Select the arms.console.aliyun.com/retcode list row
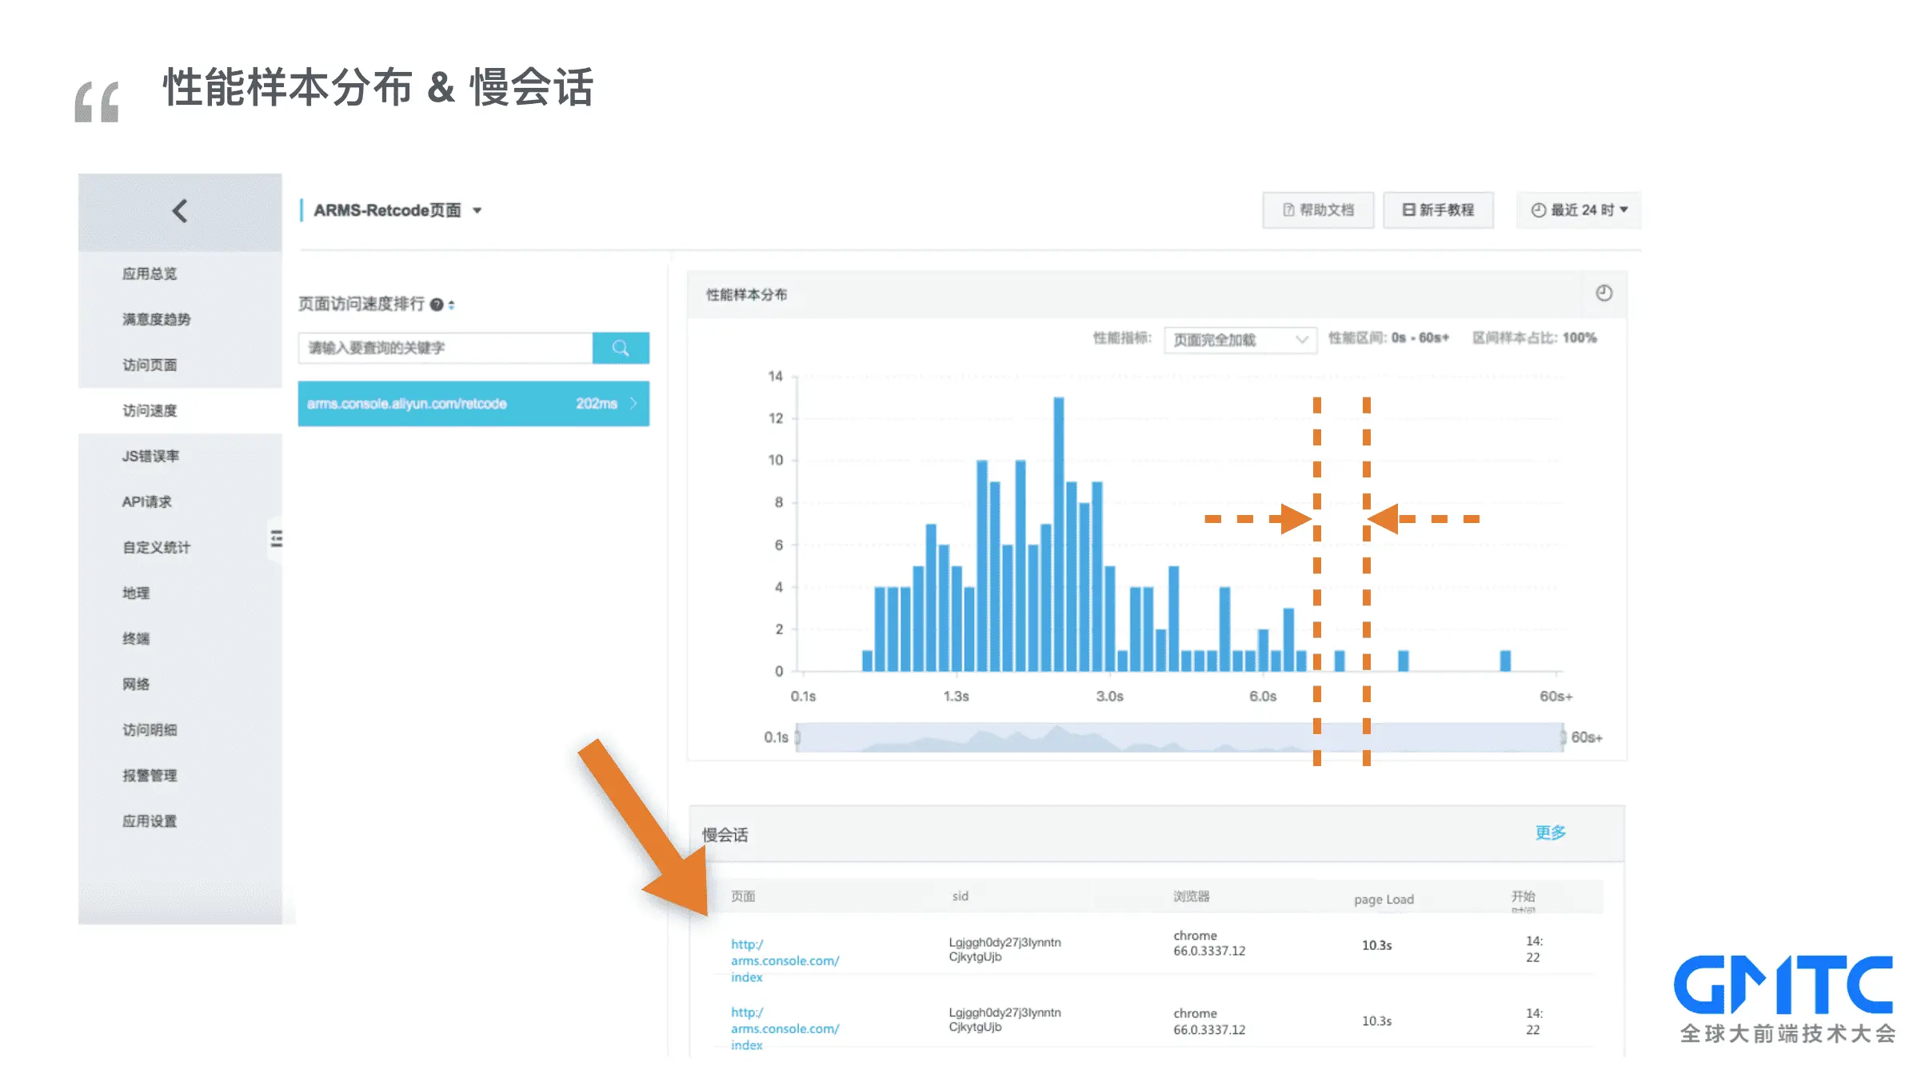Viewport: 1921px width, 1078px height. pyautogui.click(x=473, y=404)
